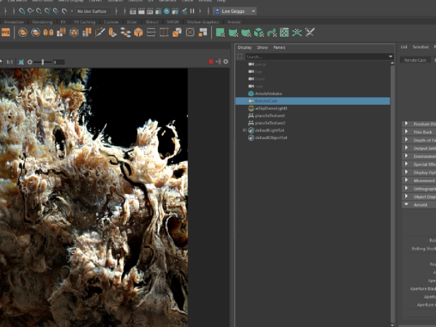
Task: Expand the Film Back section
Action: coord(407,131)
